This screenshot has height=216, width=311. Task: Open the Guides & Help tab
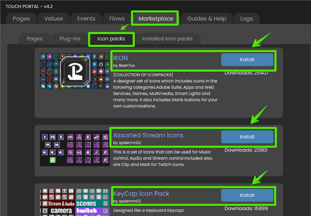click(x=207, y=19)
